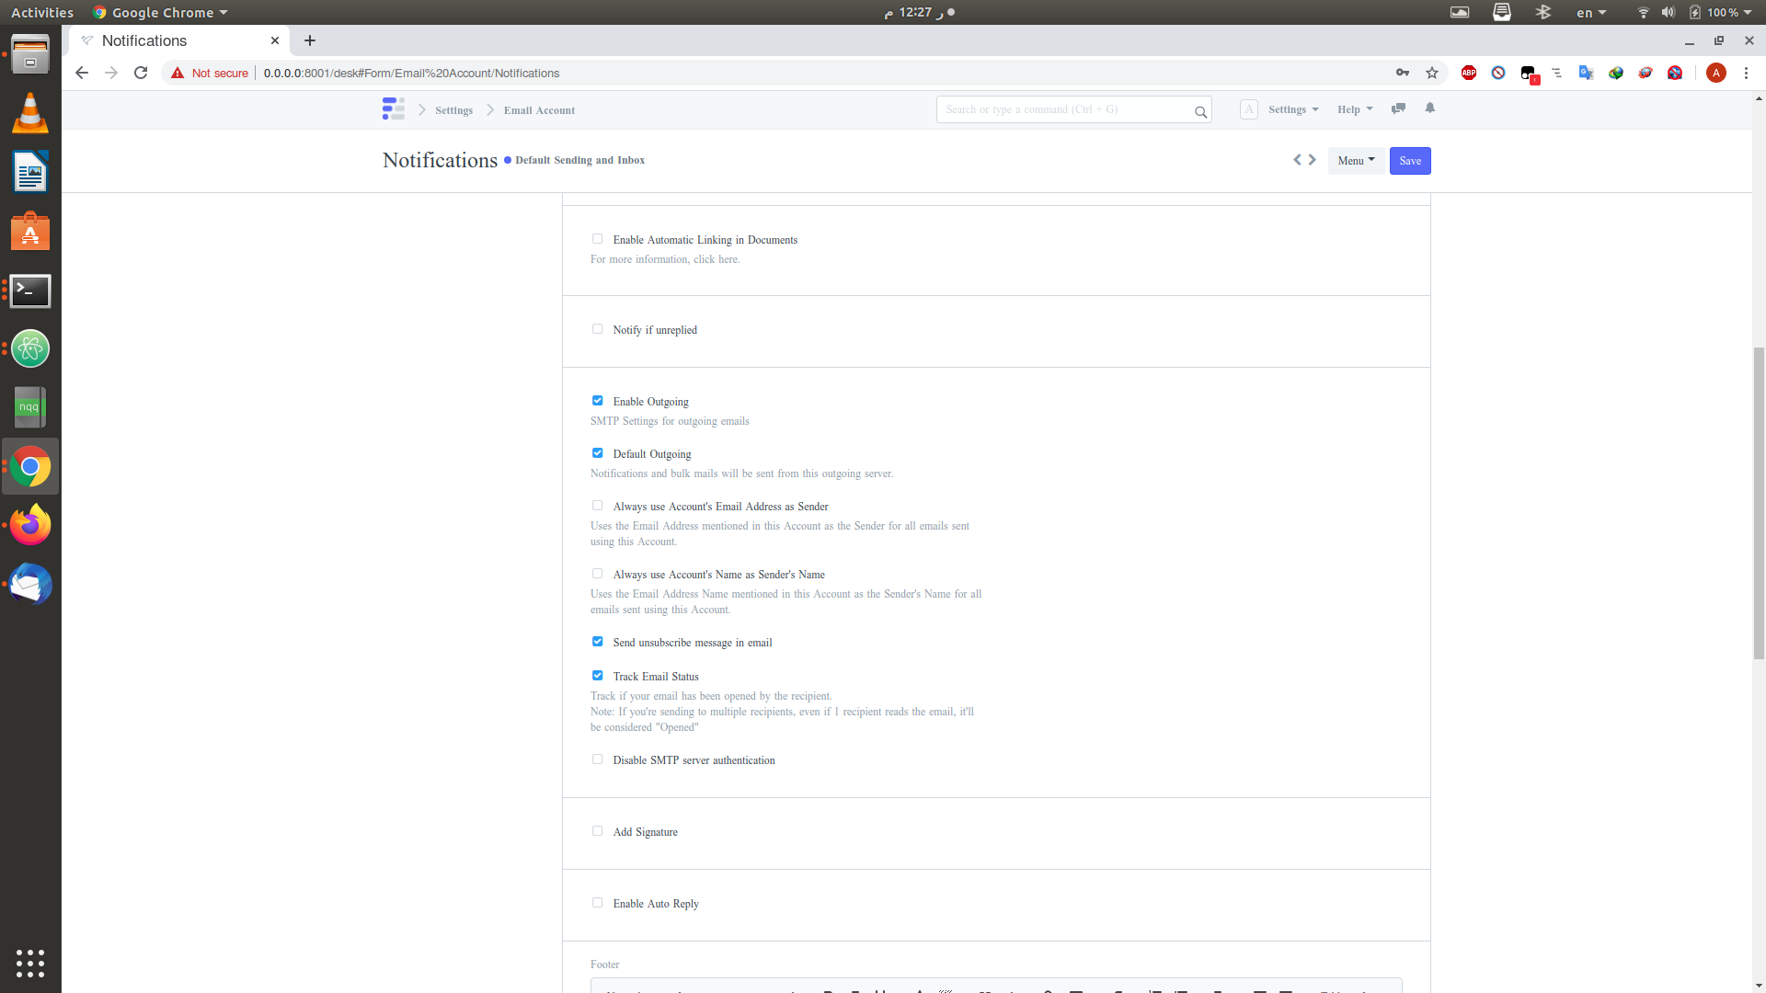The width and height of the screenshot is (1766, 993).
Task: Open the 'here' link under Automatic Linking
Action: click(728, 259)
